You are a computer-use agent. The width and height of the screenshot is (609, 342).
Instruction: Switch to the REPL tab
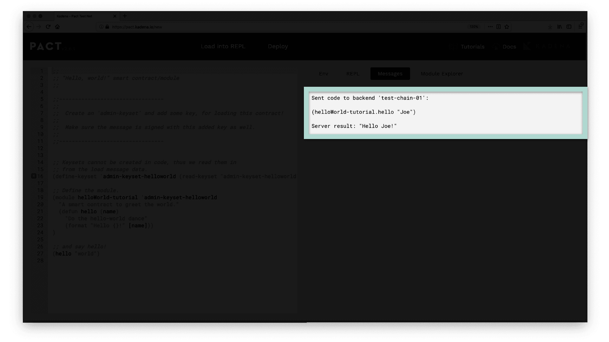pos(353,73)
